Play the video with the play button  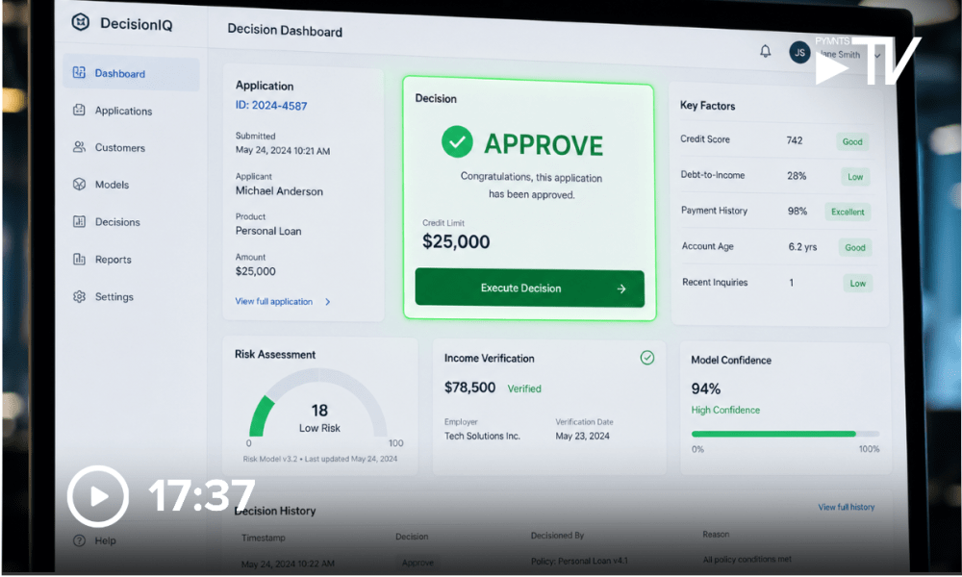(98, 496)
